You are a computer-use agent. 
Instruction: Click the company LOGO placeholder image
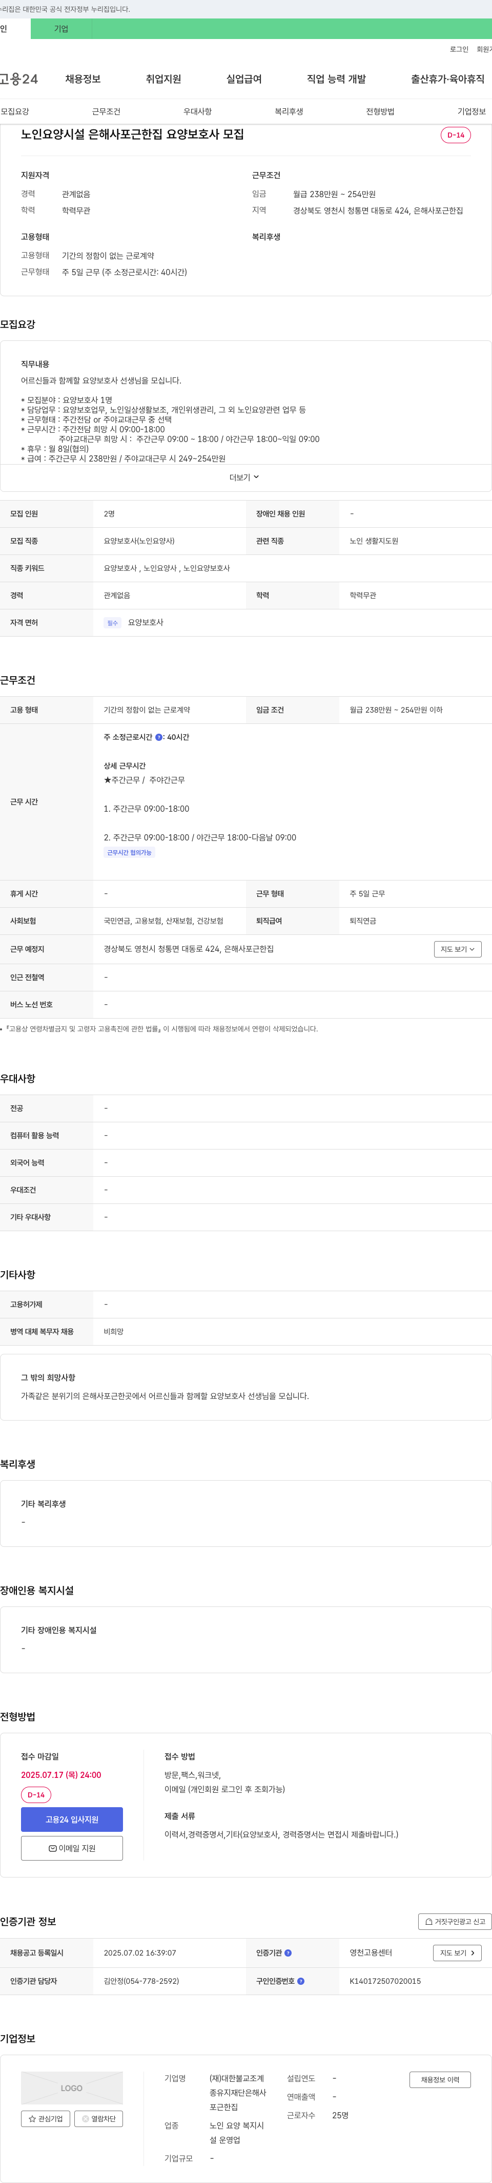(x=72, y=2088)
